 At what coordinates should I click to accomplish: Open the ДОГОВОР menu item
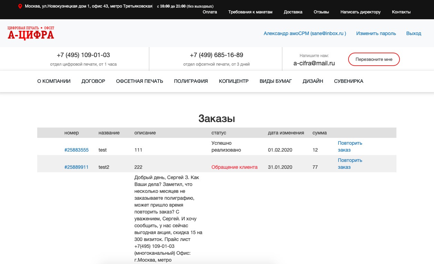(93, 81)
